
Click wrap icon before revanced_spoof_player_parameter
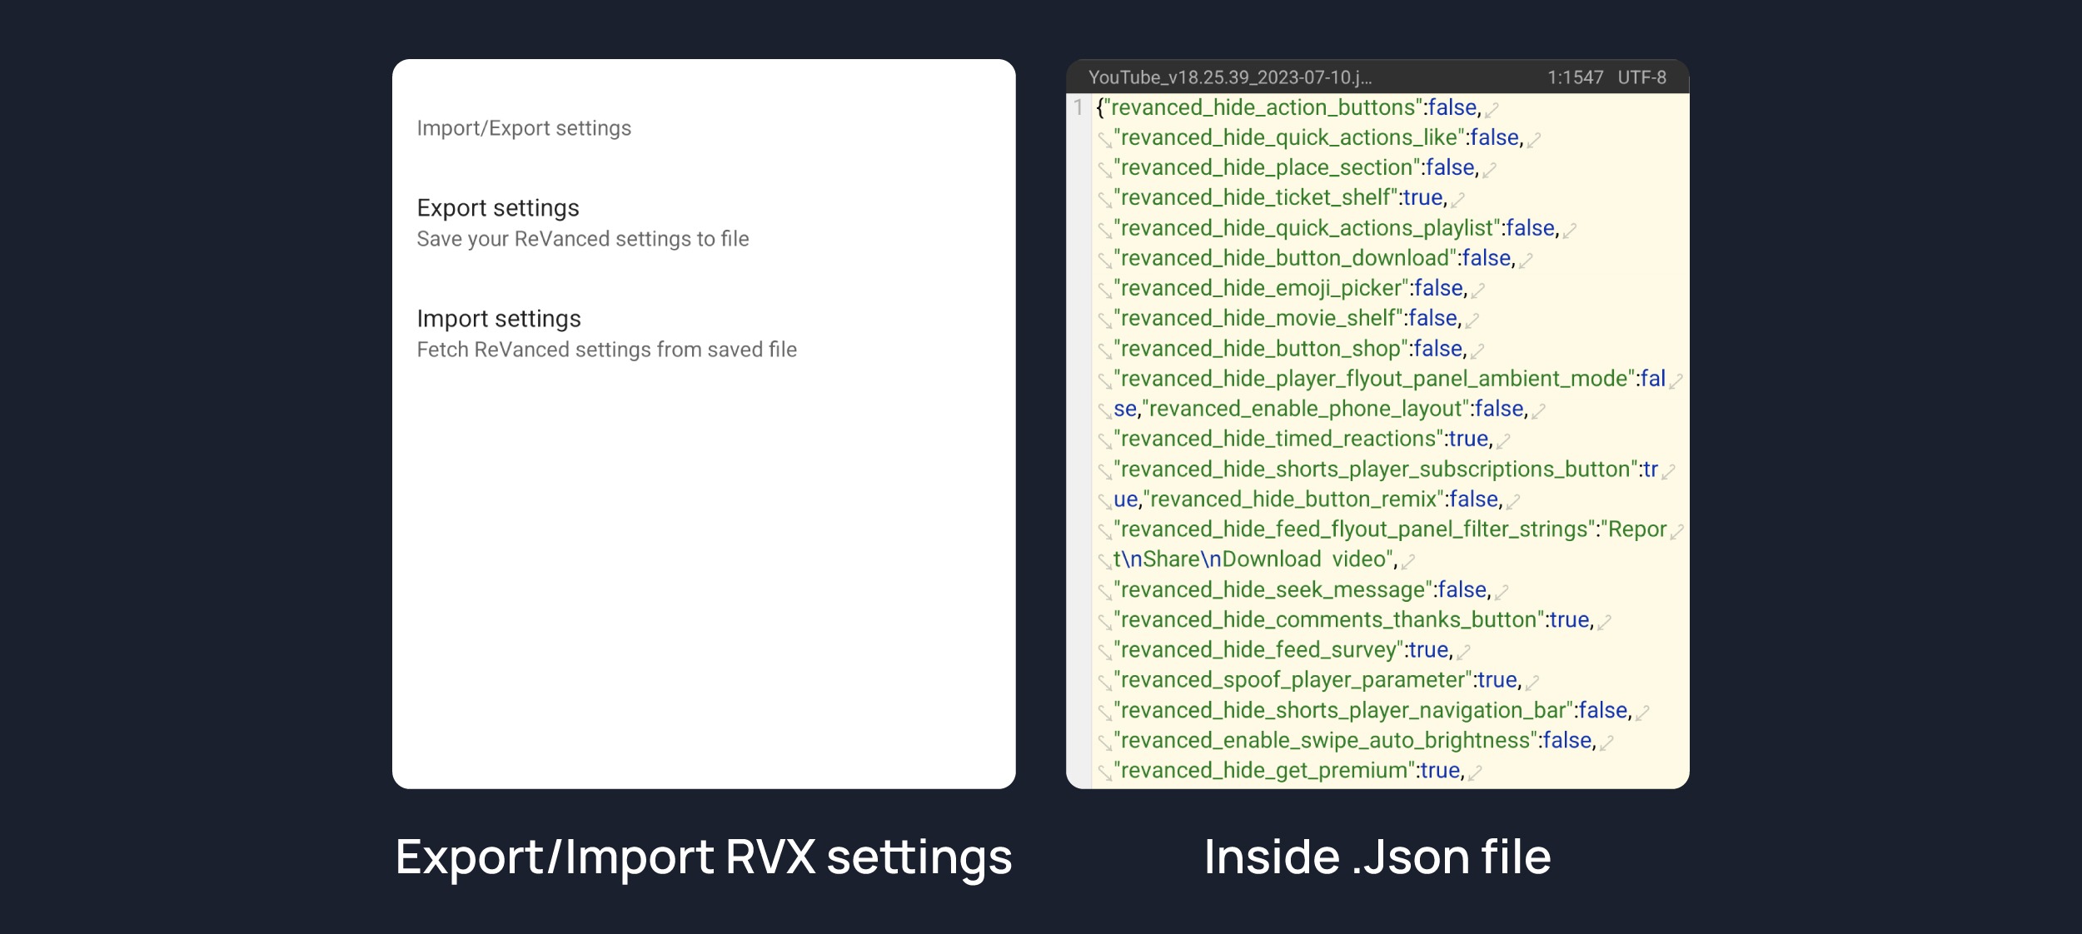pos(1105,683)
